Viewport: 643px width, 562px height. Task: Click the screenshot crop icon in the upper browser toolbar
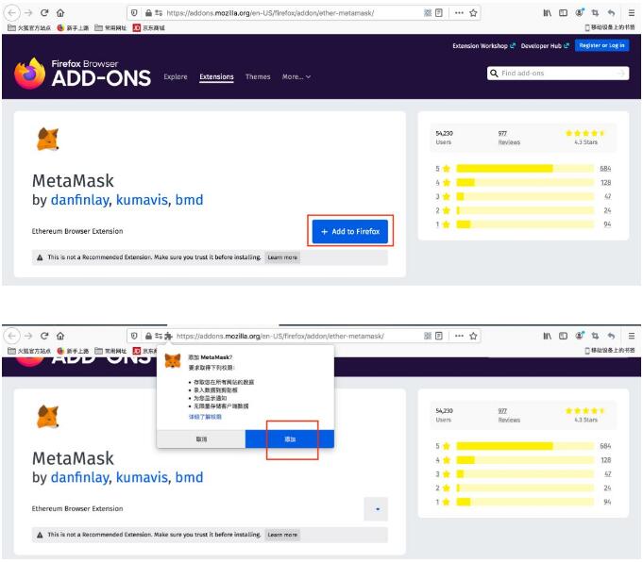(595, 13)
